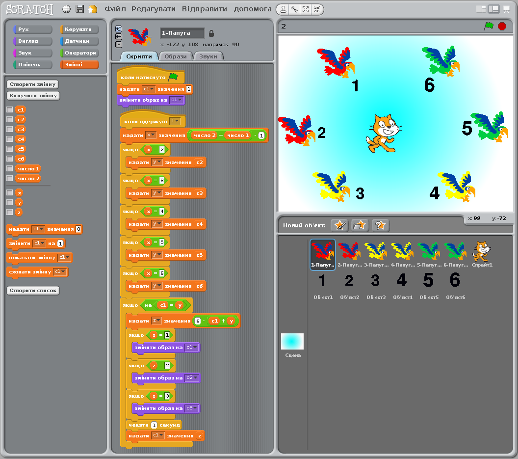Viewport: 518px width, 459px height.
Task: Select the grow sprite tool
Action: coord(306,9)
